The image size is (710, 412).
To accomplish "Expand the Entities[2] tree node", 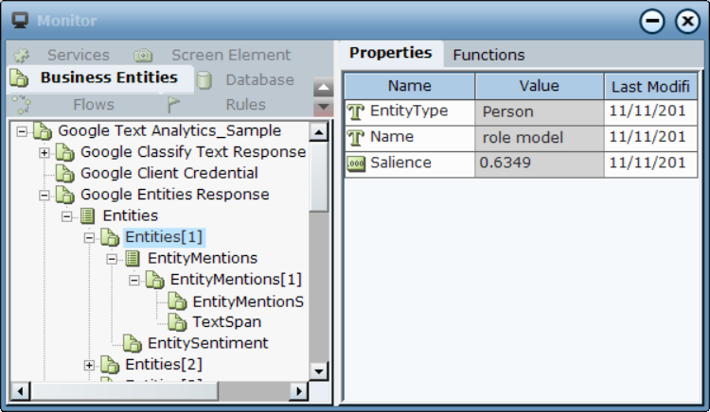I will [89, 365].
